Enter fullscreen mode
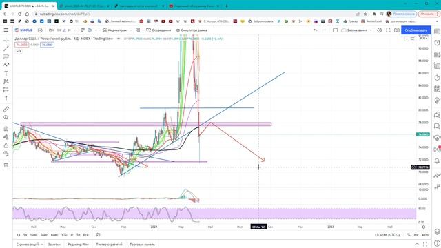 pos(388,30)
